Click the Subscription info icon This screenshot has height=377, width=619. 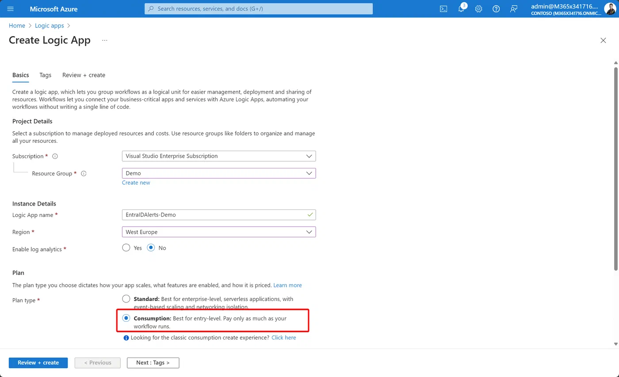pos(55,156)
